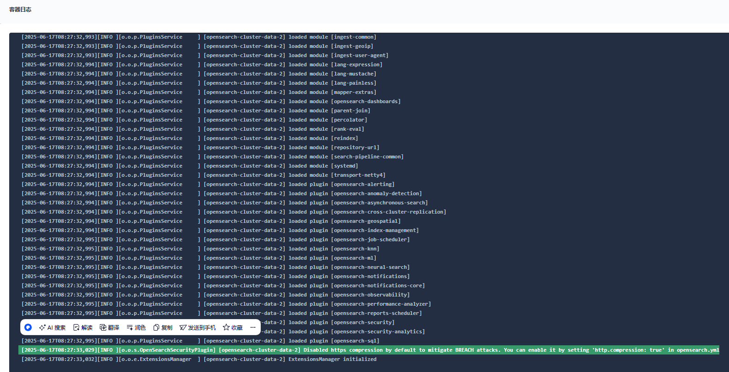Image resolution: width=729 pixels, height=372 pixels.
Task: Click 复制 to copy the selected text
Action: pos(163,327)
